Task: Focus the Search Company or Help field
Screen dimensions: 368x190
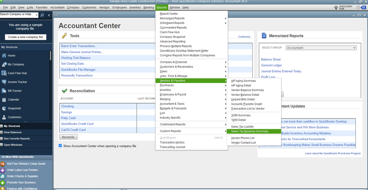Action: pyautogui.click(x=18, y=15)
